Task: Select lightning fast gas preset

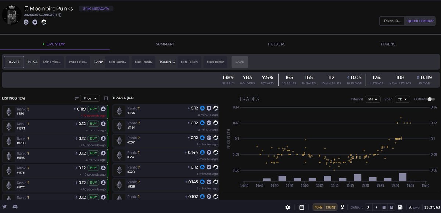Action: 376,207
